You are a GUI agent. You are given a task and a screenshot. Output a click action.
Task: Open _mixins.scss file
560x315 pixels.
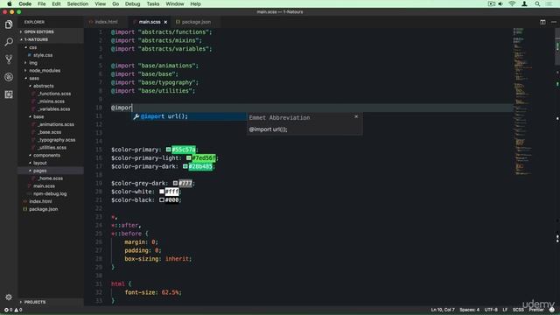click(x=51, y=101)
